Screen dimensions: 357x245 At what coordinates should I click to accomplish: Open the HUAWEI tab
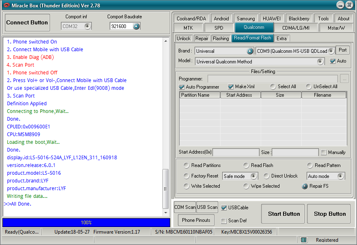[272, 18]
